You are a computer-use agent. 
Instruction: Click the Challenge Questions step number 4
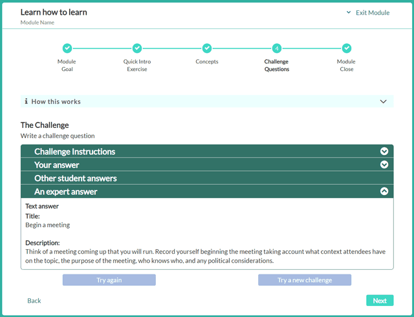point(277,48)
